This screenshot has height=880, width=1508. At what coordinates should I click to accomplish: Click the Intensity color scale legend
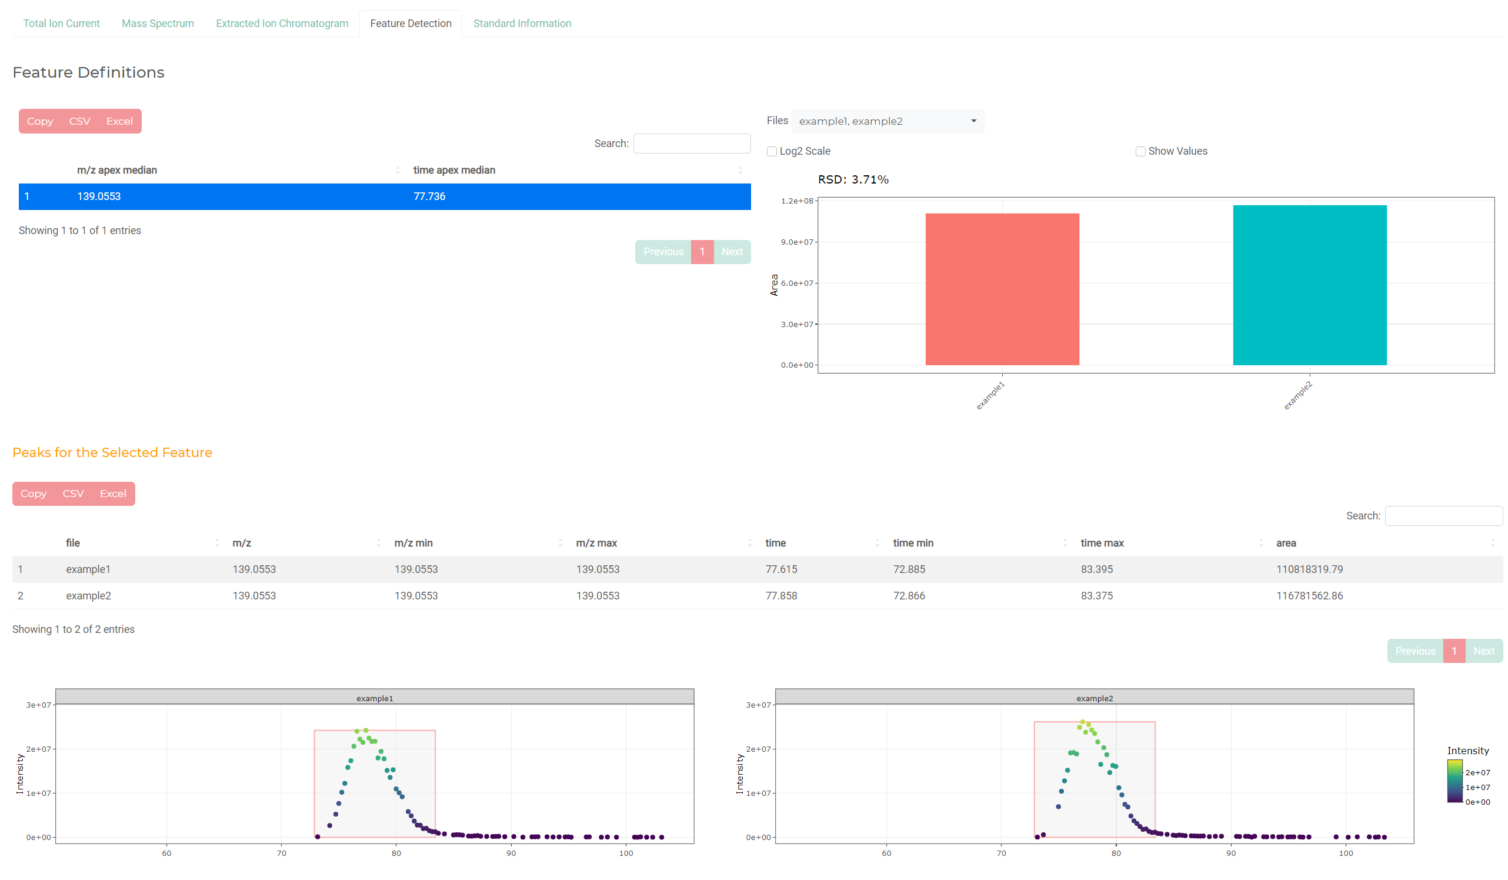click(1454, 781)
